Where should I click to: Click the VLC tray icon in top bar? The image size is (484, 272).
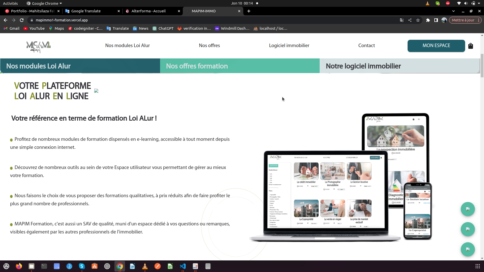(428, 3)
